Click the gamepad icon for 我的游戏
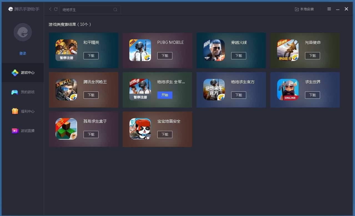Image resolution: width=355 pixels, height=216 pixels. 15,92
